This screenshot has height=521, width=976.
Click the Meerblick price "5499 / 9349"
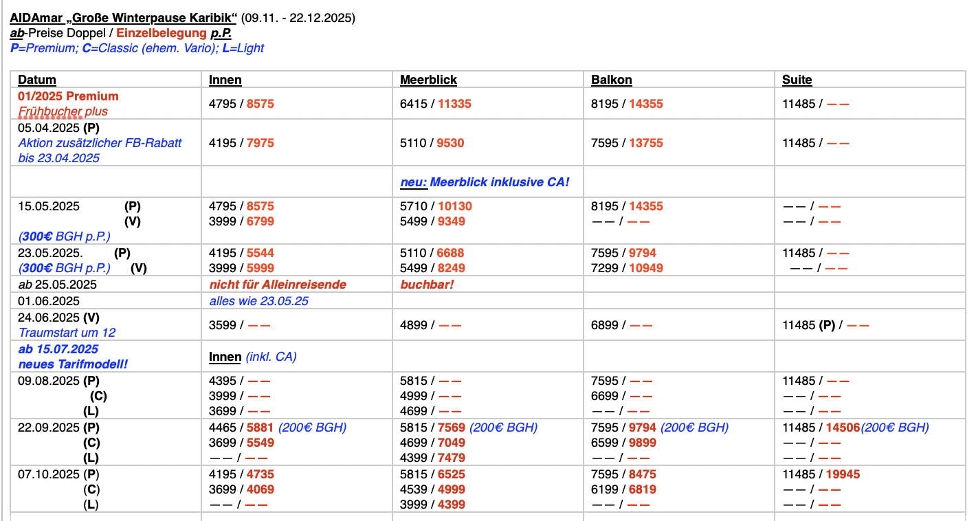pos(432,221)
